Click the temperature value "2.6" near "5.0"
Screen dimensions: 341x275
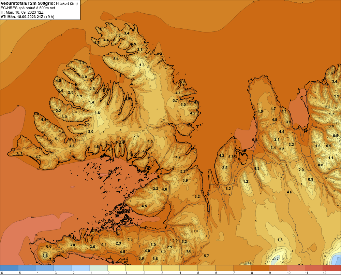point(136,136)
